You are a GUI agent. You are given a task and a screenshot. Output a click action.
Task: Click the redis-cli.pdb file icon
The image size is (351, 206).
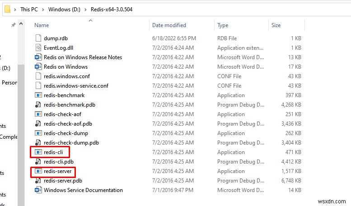[x=38, y=162]
